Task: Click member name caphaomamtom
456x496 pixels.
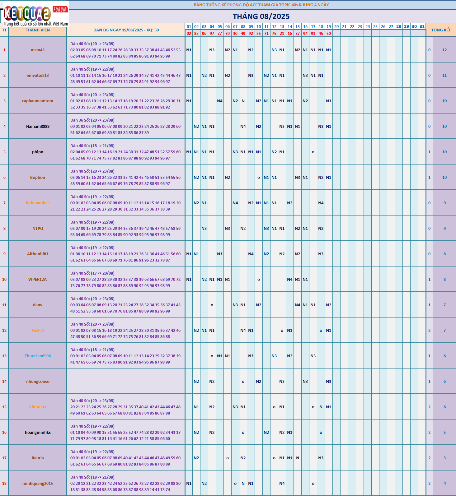Action: point(38,101)
